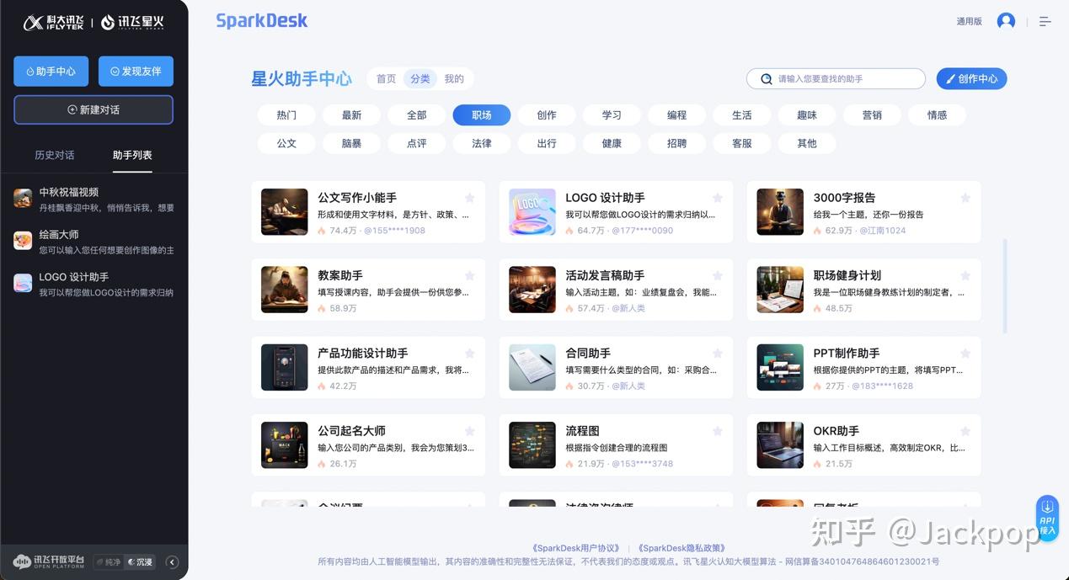The height and width of the screenshot is (580, 1069).
Task: Click the iFLYTEK 科大讯飞 logo
Action: point(54,23)
